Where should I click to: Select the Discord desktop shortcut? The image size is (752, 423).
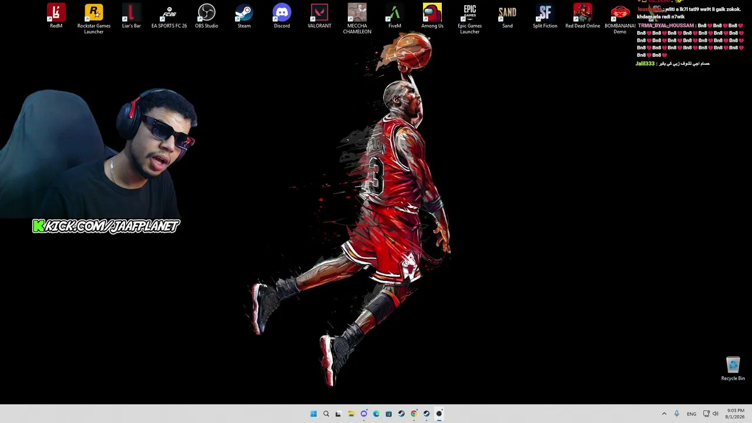click(x=282, y=16)
